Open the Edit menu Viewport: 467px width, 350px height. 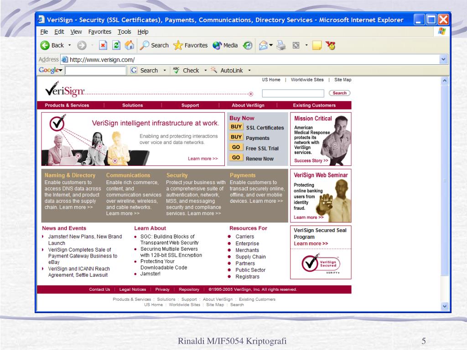[59, 31]
